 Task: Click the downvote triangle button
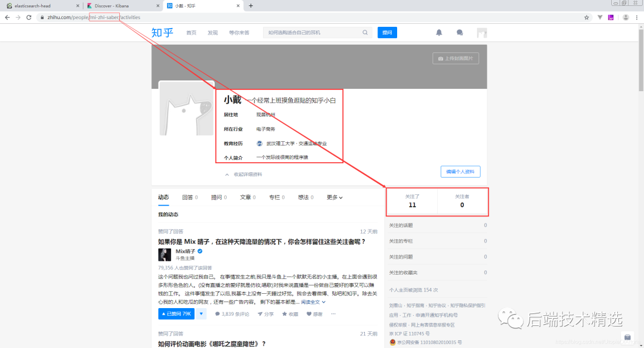click(202, 314)
